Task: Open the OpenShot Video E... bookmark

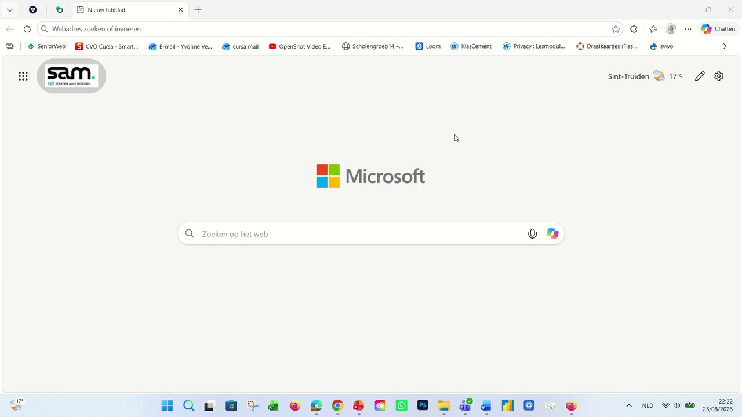Action: coord(299,46)
